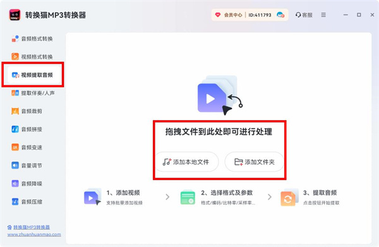This screenshot has width=379, height=247.
Task: Select the 音频降噪 label
Action: [32, 184]
